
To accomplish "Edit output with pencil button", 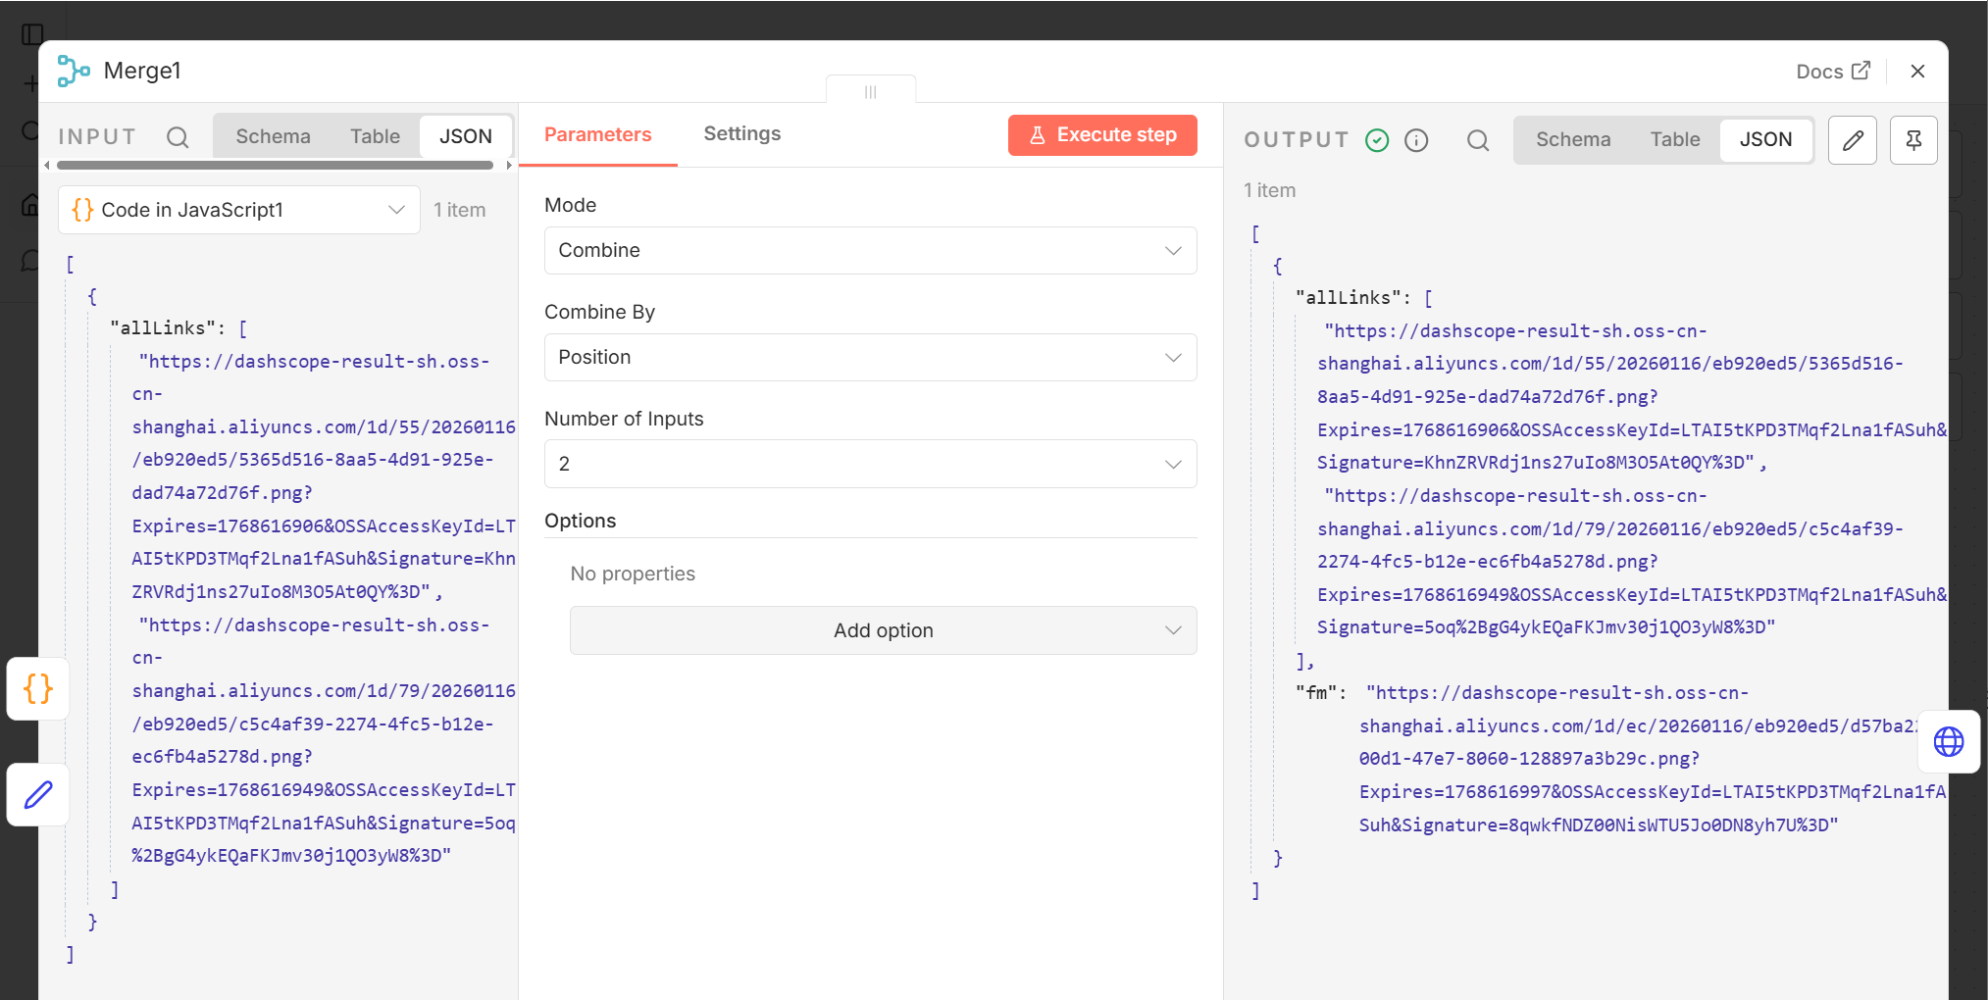I will (x=1853, y=140).
